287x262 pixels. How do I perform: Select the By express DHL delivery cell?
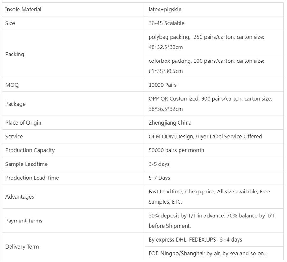click(195, 239)
